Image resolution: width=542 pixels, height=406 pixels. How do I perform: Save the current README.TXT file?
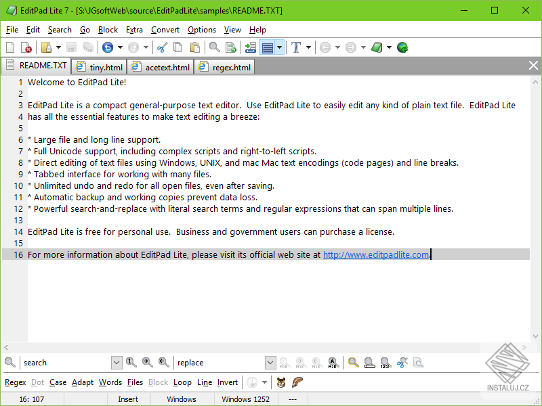tap(71, 47)
